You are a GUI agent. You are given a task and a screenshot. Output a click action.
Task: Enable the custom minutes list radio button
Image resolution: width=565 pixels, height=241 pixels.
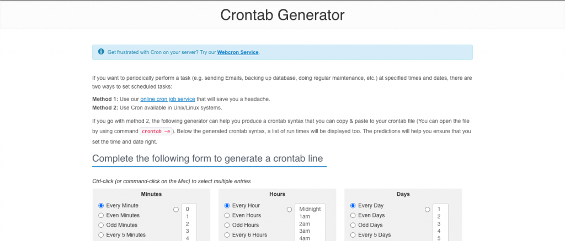click(x=176, y=210)
